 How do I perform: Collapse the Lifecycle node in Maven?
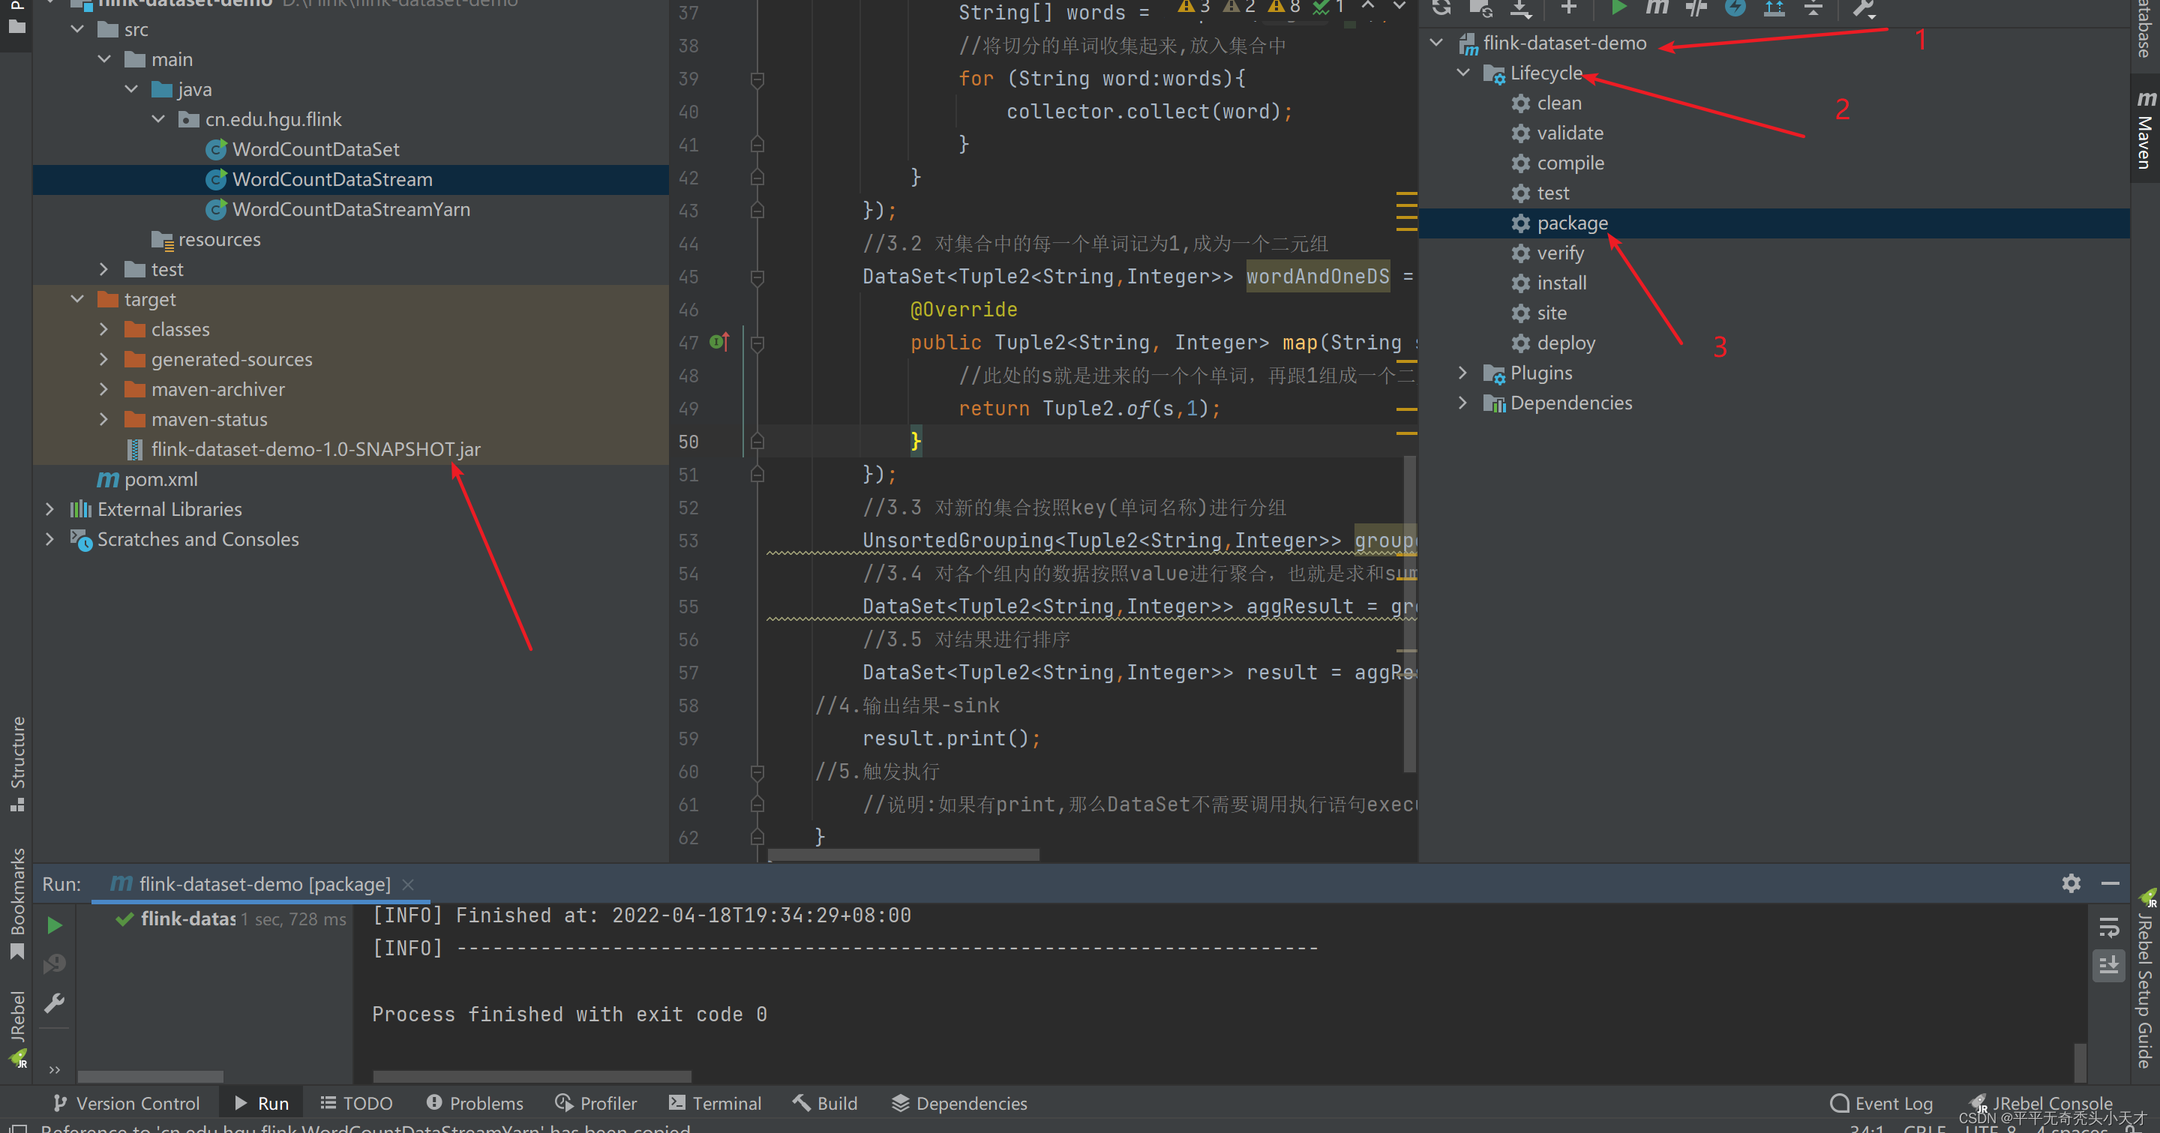[1463, 73]
